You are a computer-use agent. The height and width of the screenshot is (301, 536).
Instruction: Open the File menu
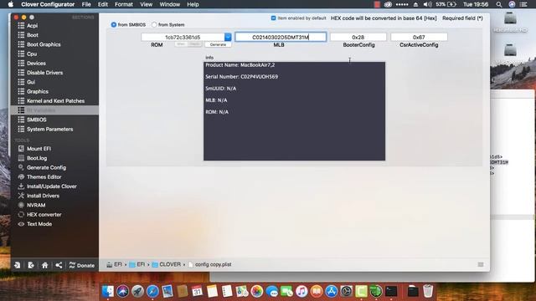tap(86, 4)
